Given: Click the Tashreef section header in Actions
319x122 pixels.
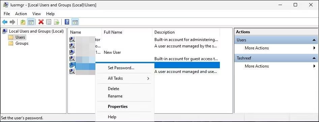Looking at the screenshot, I should click(x=276, y=58).
